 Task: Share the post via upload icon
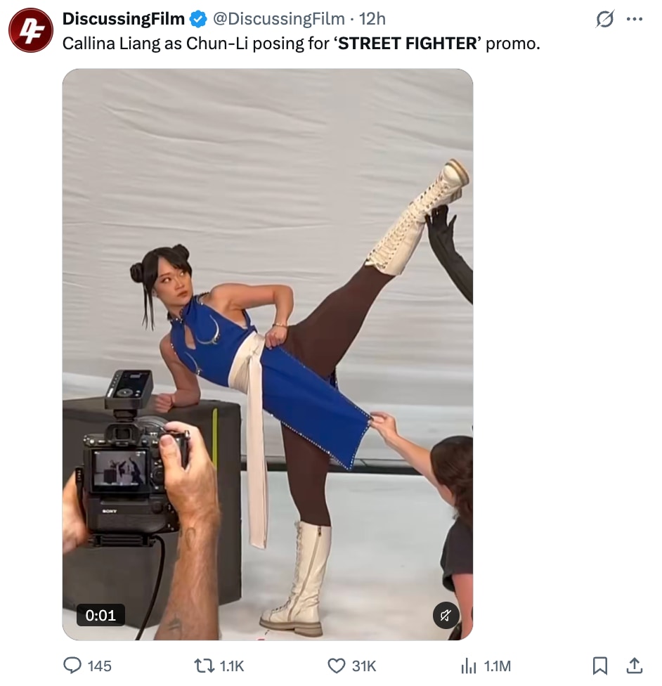pos(635,666)
